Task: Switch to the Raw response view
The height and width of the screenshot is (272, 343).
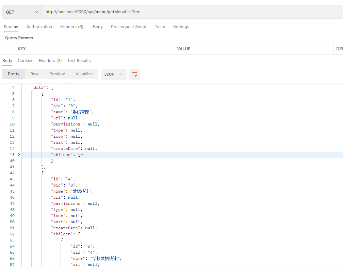Action: pos(34,74)
